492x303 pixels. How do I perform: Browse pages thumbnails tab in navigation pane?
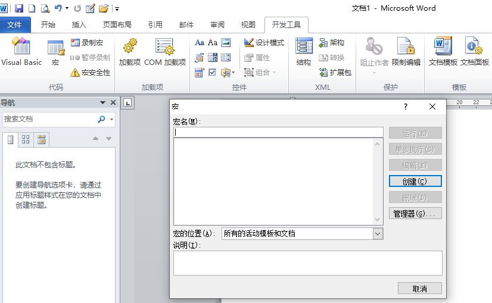coord(26,139)
